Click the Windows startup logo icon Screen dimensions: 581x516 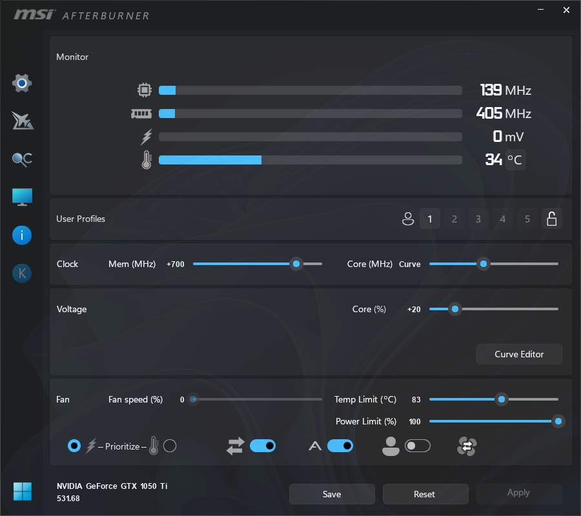[22, 491]
